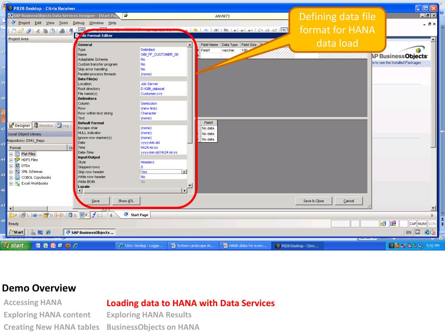The image size is (445, 334).
Task: Switch to the Log tab
Action: (x=63, y=125)
